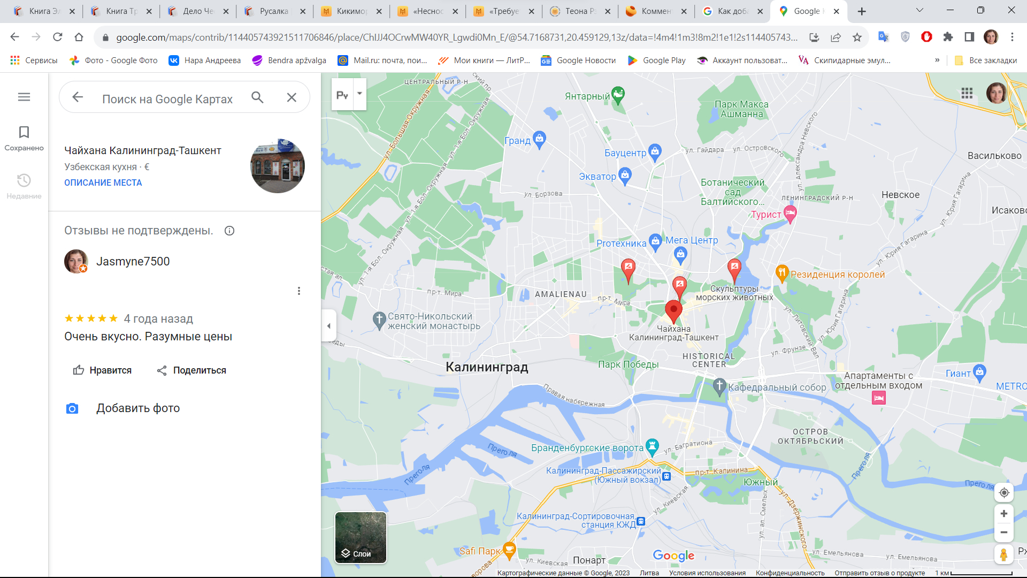Collapse the side panel arrow
Viewport: 1027px width, 578px height.
coord(328,325)
